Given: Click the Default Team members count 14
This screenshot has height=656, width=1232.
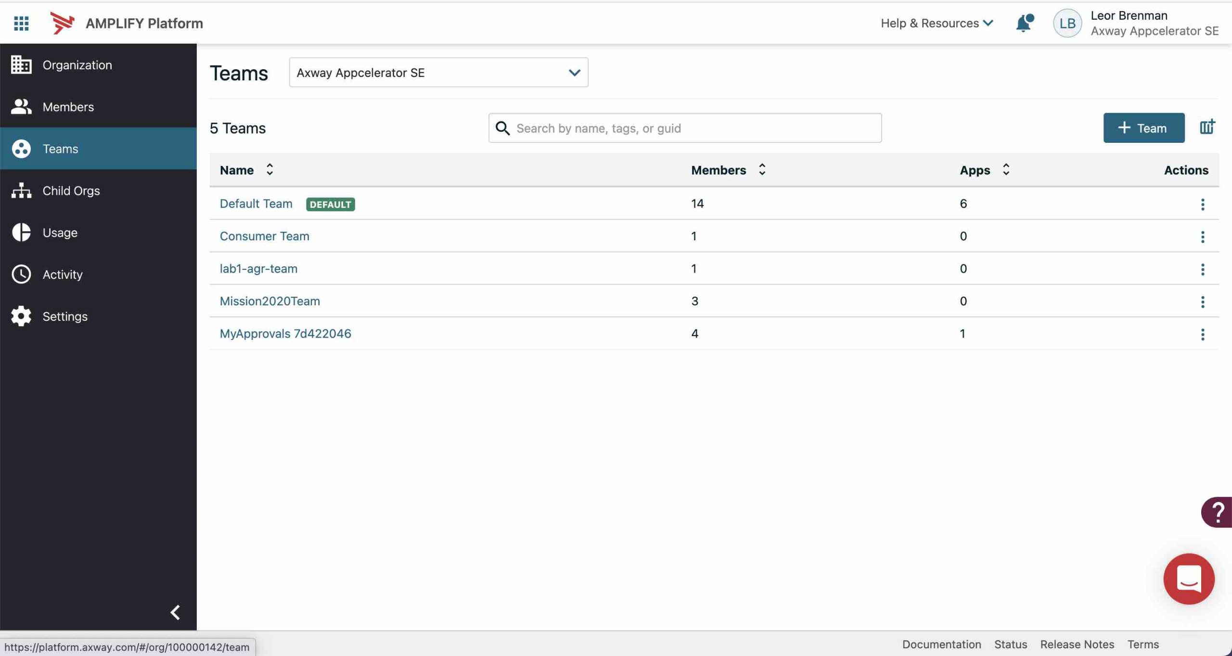Looking at the screenshot, I should (697, 203).
